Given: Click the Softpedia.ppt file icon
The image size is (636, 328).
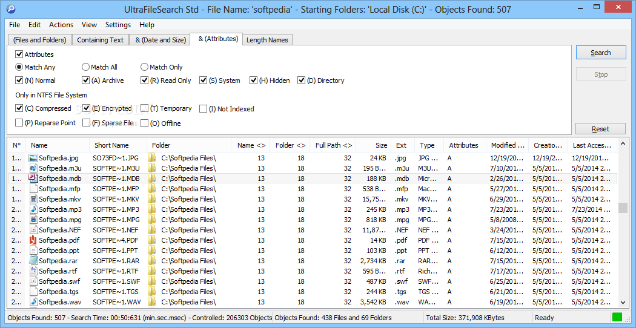Looking at the screenshot, I should click(33, 251).
